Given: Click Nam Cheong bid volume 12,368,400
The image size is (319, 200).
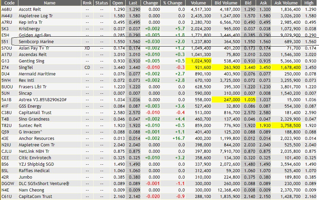Looking at the screenshot, I should (229, 190).
